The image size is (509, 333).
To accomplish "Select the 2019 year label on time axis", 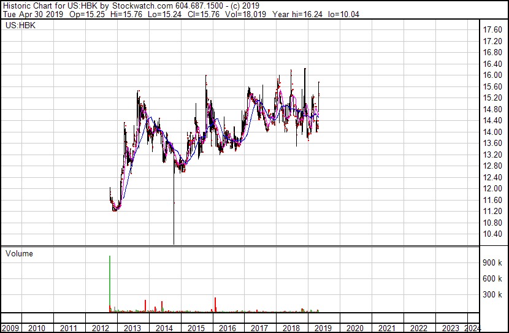I will [323, 328].
